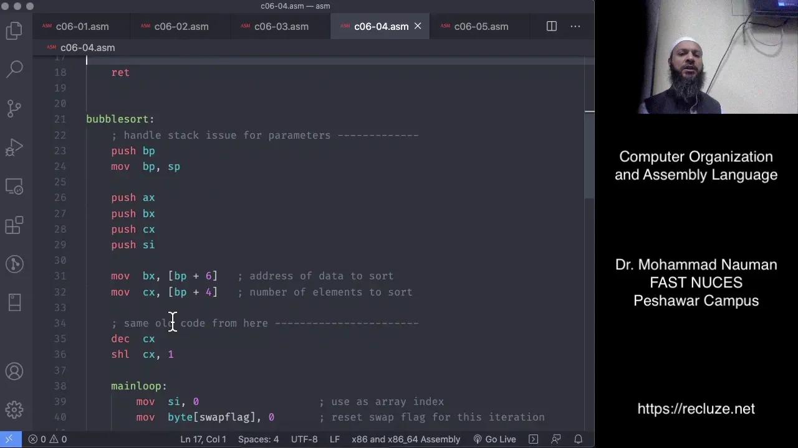The height and width of the screenshot is (448, 798).
Task: Open the Remote Explorer view
Action: point(14,186)
